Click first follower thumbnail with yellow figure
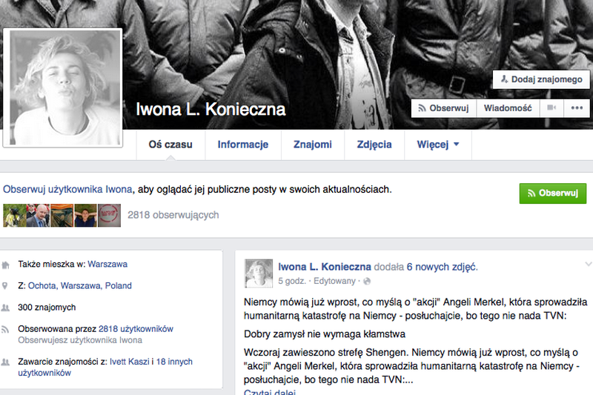The height and width of the screenshot is (395, 593). pyautogui.click(x=14, y=216)
